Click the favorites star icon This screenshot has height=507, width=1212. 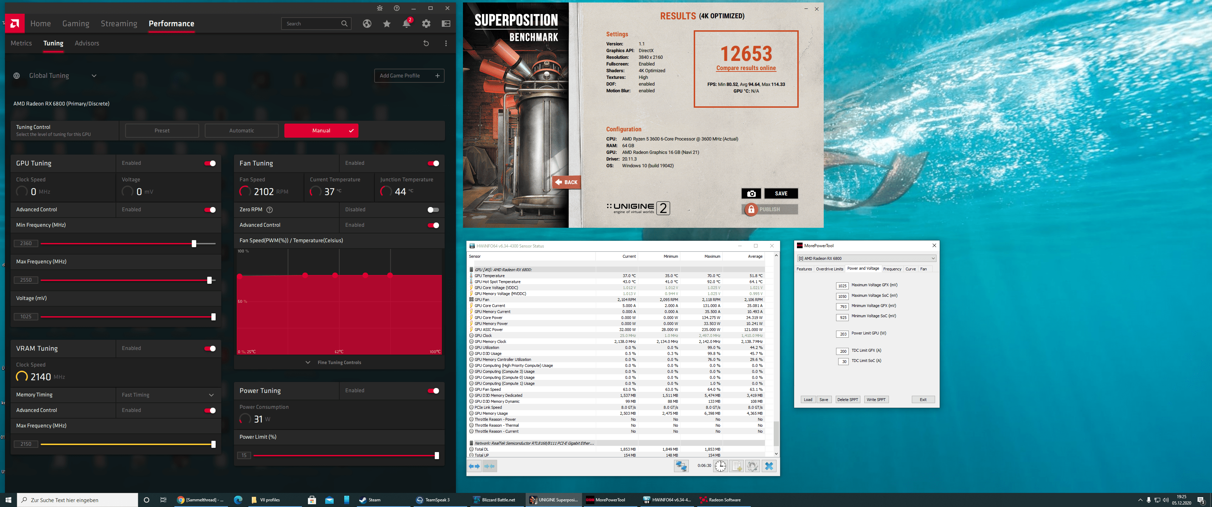pos(387,24)
